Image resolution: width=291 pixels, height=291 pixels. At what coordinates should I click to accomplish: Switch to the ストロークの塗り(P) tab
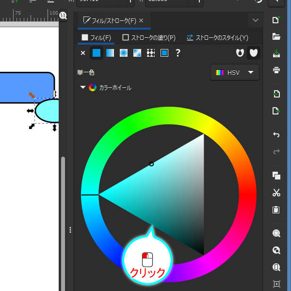click(149, 38)
